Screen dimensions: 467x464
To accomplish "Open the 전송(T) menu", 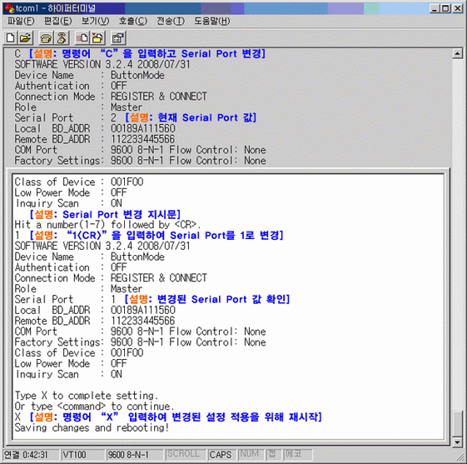I will [171, 21].
